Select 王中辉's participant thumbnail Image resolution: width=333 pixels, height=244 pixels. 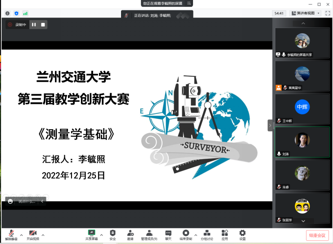pos(302,108)
